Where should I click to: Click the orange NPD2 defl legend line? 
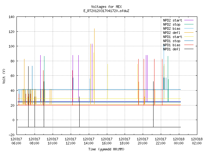point(189,32)
